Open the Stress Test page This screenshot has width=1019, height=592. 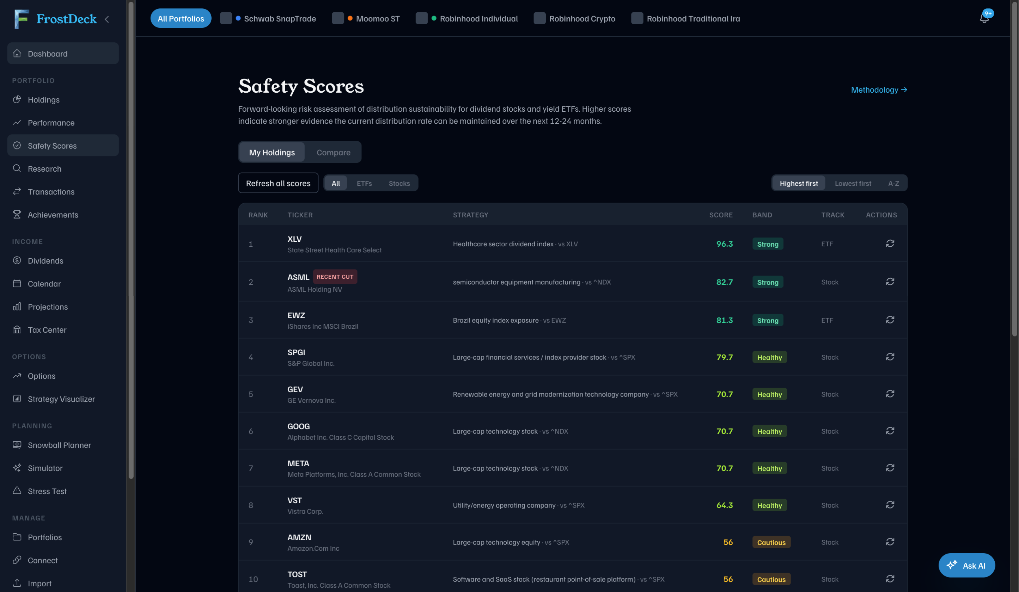point(63,491)
